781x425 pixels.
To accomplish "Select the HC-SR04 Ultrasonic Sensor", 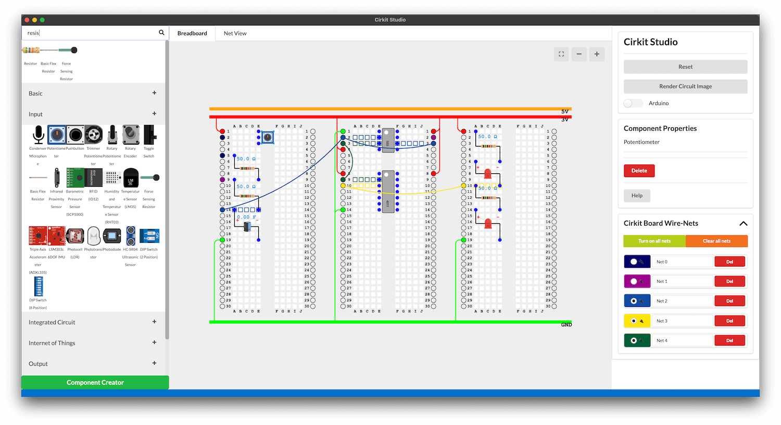I will tap(131, 236).
